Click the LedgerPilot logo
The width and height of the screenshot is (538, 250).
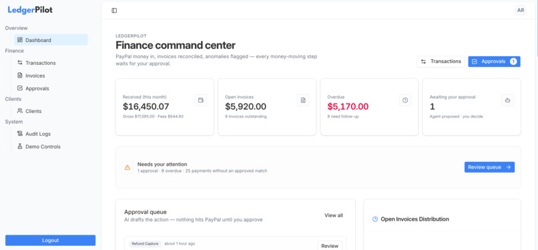30,10
